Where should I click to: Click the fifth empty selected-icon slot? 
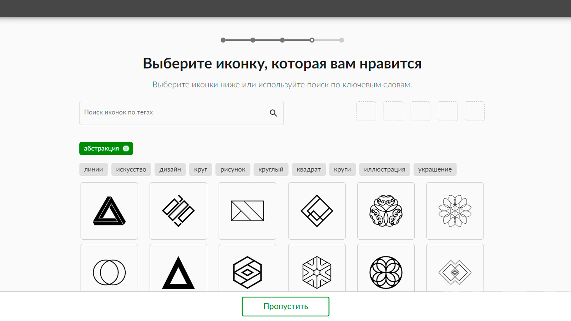pos(475,111)
